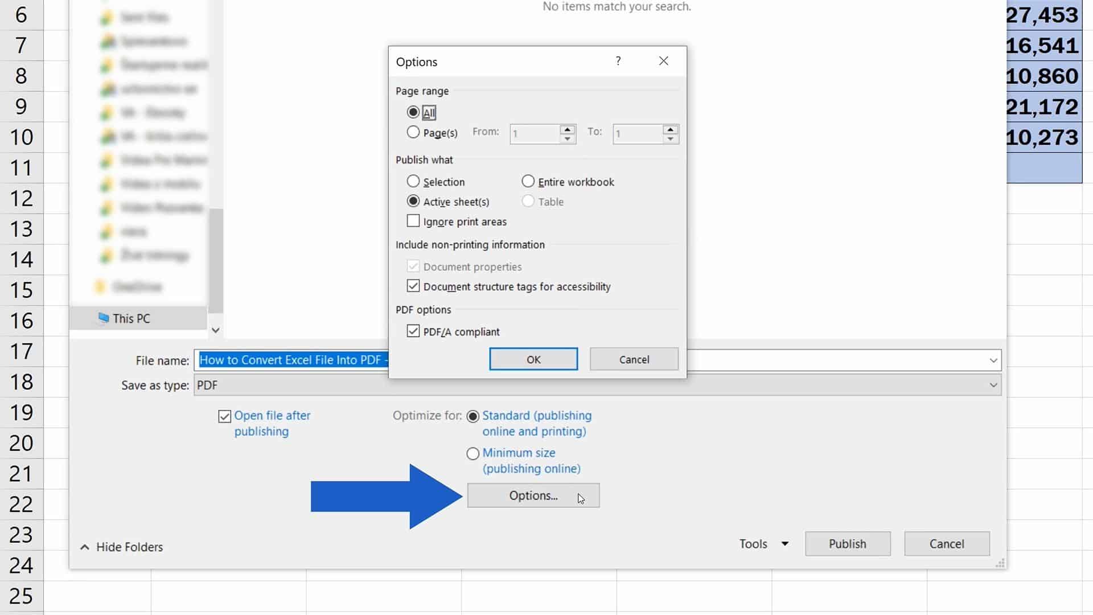This screenshot has width=1093, height=615.
Task: Increase the From page number stepper
Action: (x=567, y=130)
